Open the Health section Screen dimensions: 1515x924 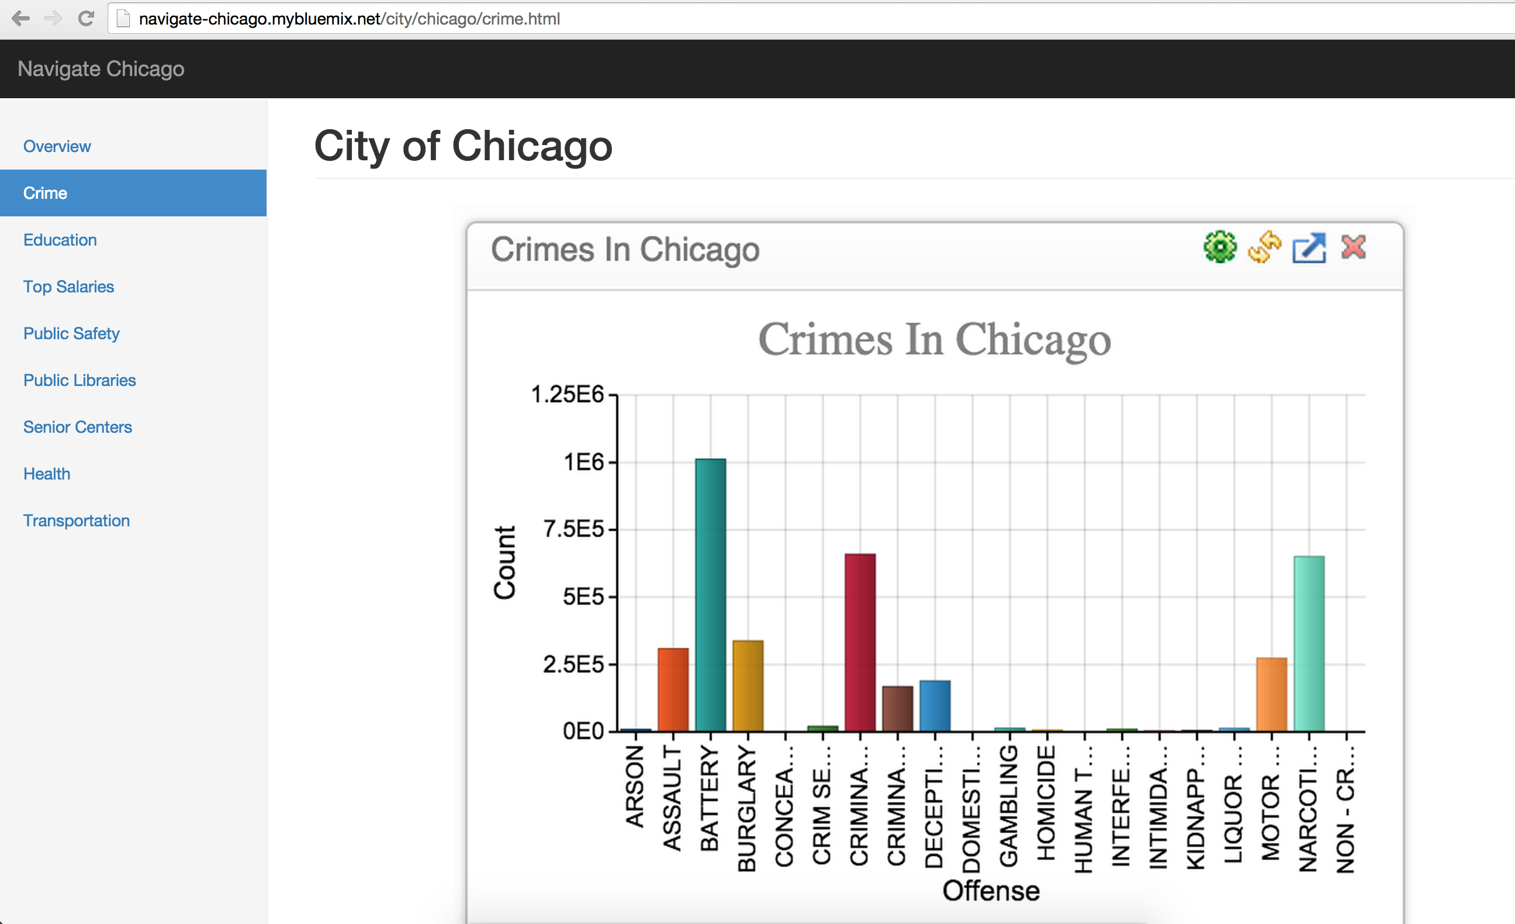47,474
